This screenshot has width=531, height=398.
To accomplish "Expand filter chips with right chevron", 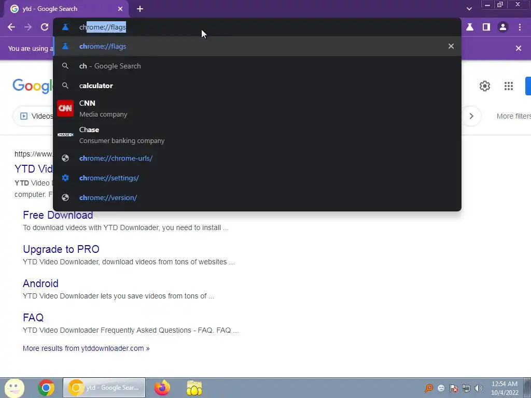I will 471,116.
